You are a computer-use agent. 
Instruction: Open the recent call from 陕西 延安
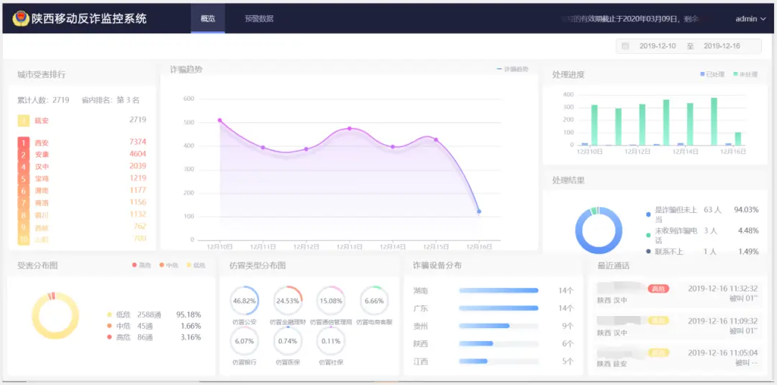click(678, 358)
